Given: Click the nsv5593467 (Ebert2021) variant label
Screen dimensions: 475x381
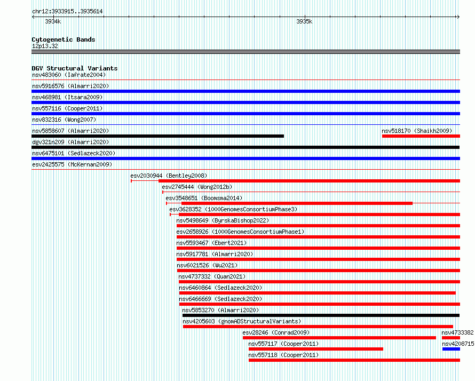Looking at the screenshot, I should coord(211,243).
